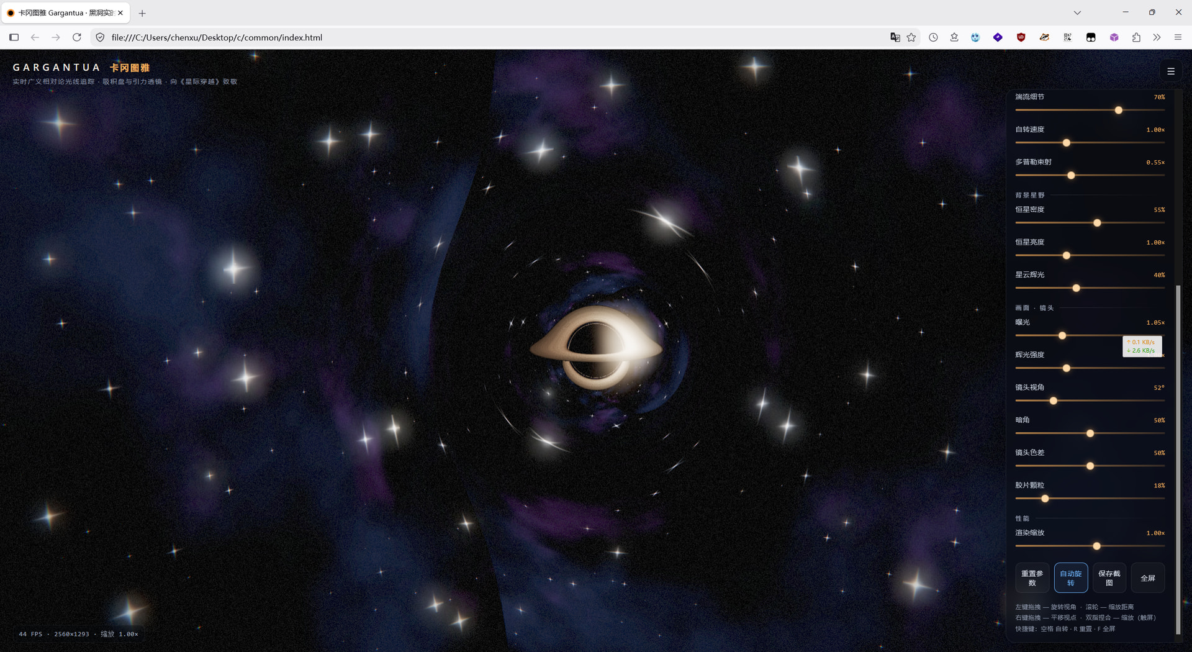Show more toolbar tools overflow
The width and height of the screenshot is (1192, 652).
1157,37
